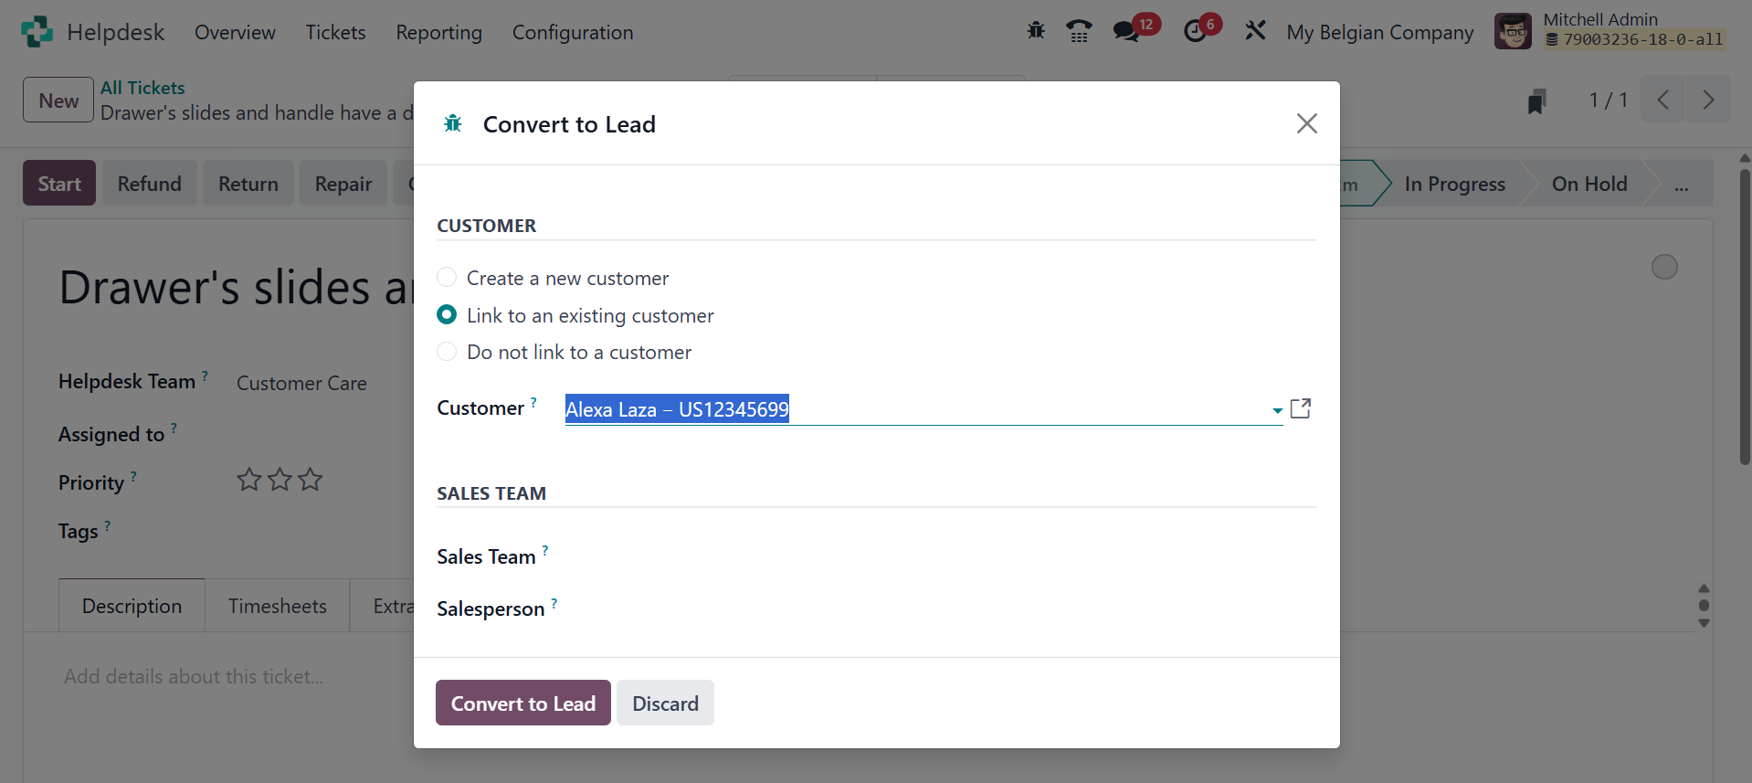Click the Helpdesk app logo icon
This screenshot has width=1752, height=783.
pyautogui.click(x=37, y=32)
